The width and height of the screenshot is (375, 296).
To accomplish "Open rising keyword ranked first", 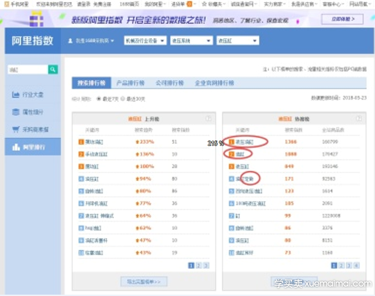I will coord(94,142).
